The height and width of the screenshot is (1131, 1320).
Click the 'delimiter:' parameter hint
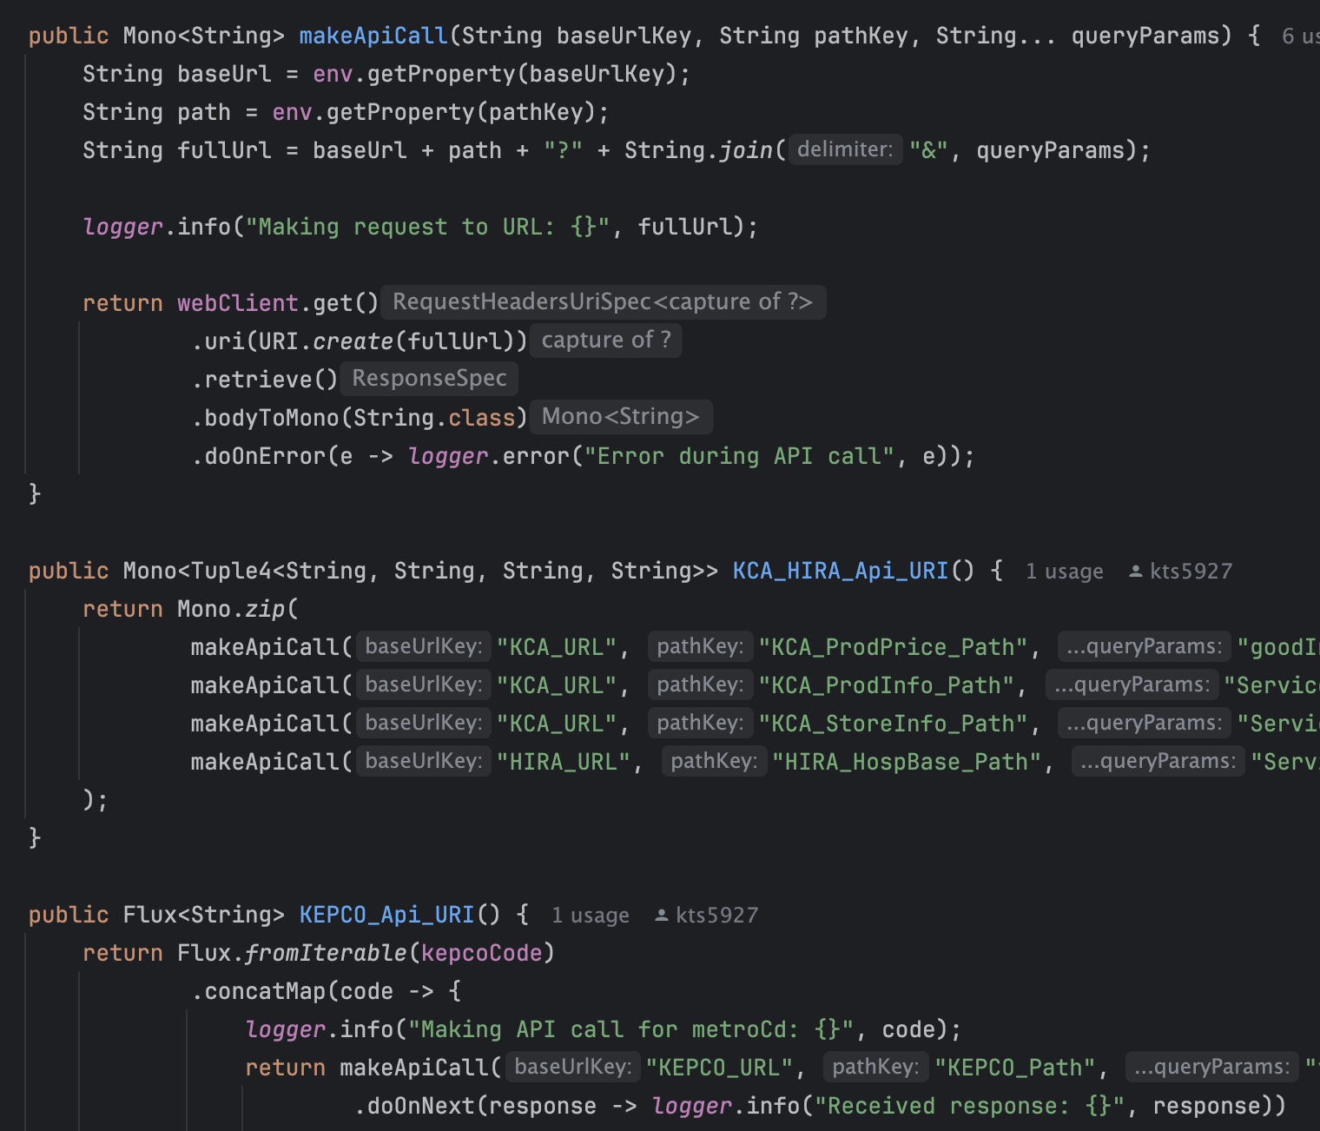845,149
